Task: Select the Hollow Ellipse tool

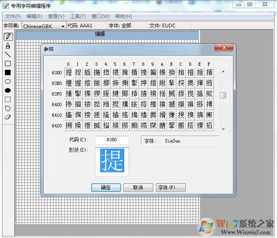Action: (8, 82)
